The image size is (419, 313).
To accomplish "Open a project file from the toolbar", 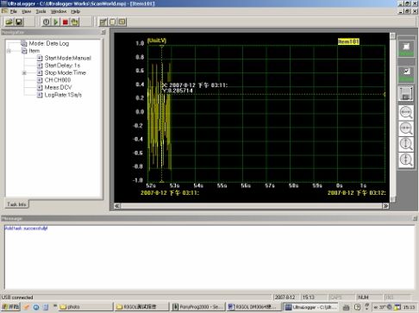I will (9, 22).
